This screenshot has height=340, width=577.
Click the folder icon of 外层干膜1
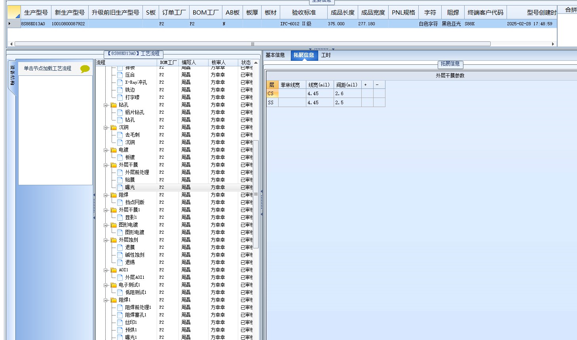coord(114,210)
